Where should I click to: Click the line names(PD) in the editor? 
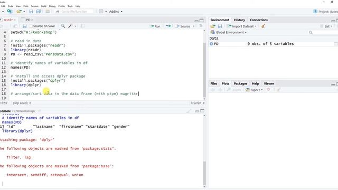coord(21,68)
